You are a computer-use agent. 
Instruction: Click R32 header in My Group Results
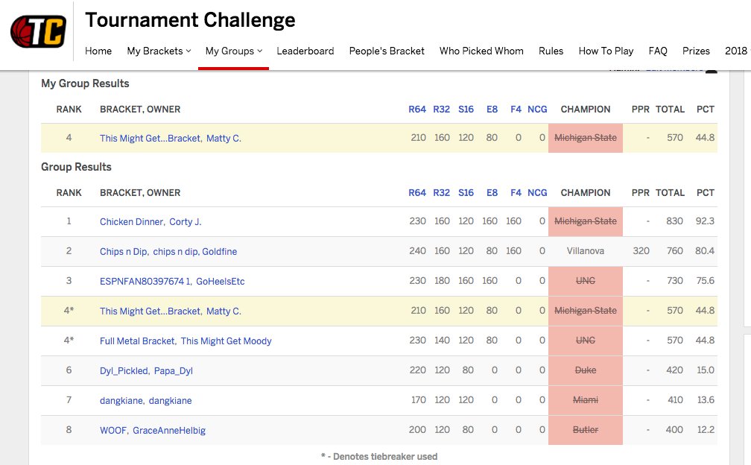(442, 110)
